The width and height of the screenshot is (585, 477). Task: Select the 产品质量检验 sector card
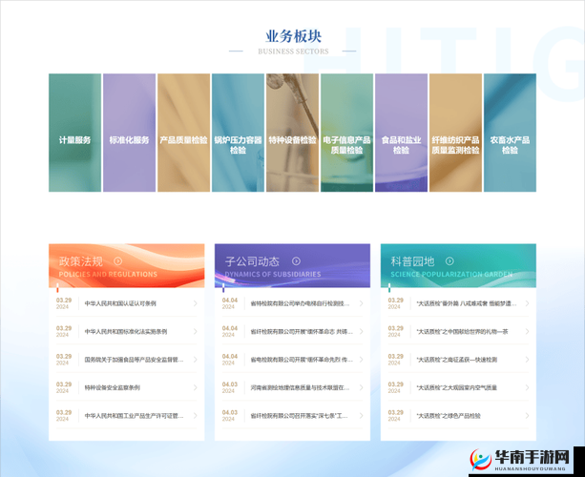click(183, 133)
